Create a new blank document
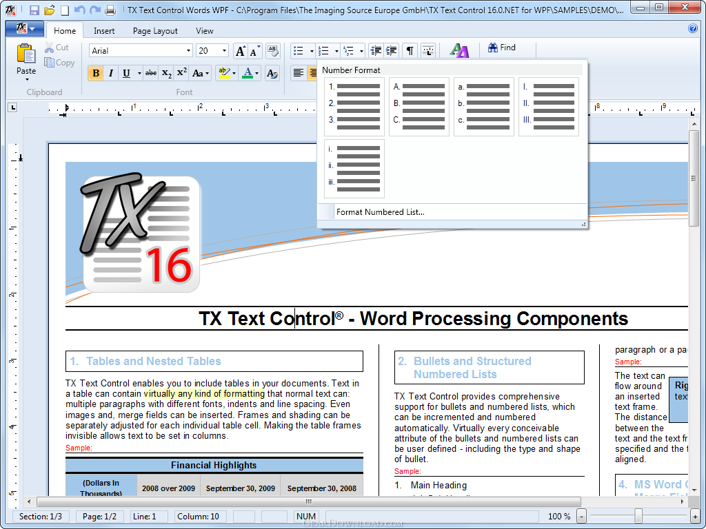Screen dimensions: 706x529 coord(65,10)
